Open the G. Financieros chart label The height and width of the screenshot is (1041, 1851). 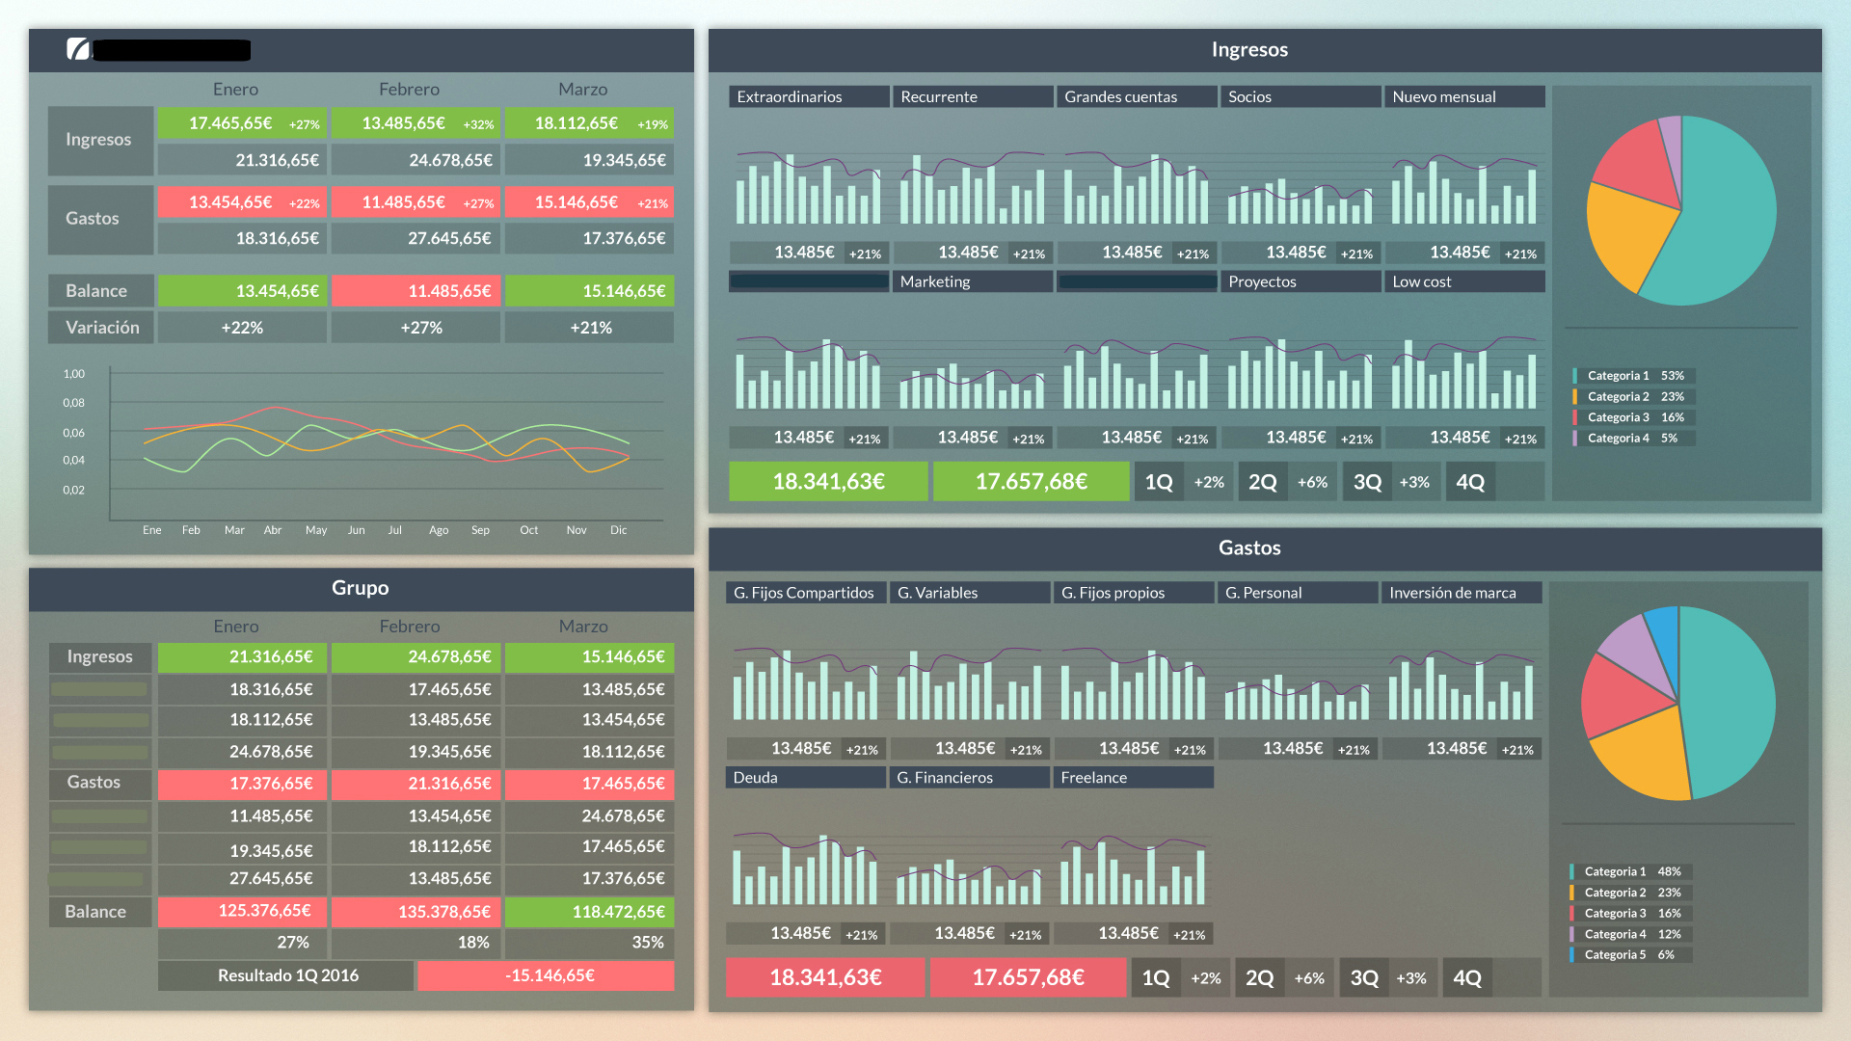click(x=970, y=778)
